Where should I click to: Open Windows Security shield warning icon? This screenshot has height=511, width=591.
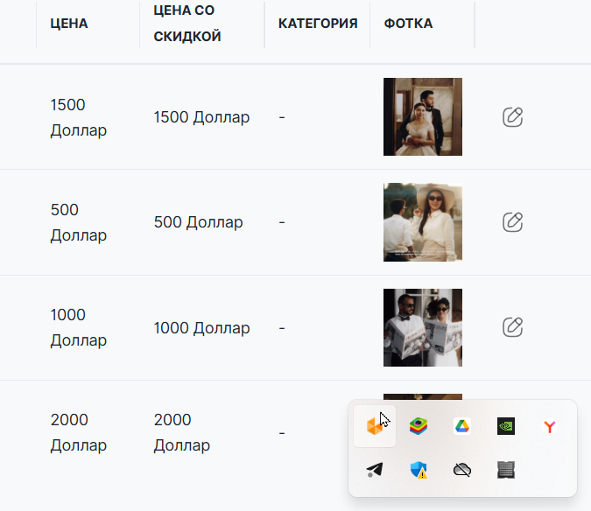(419, 470)
